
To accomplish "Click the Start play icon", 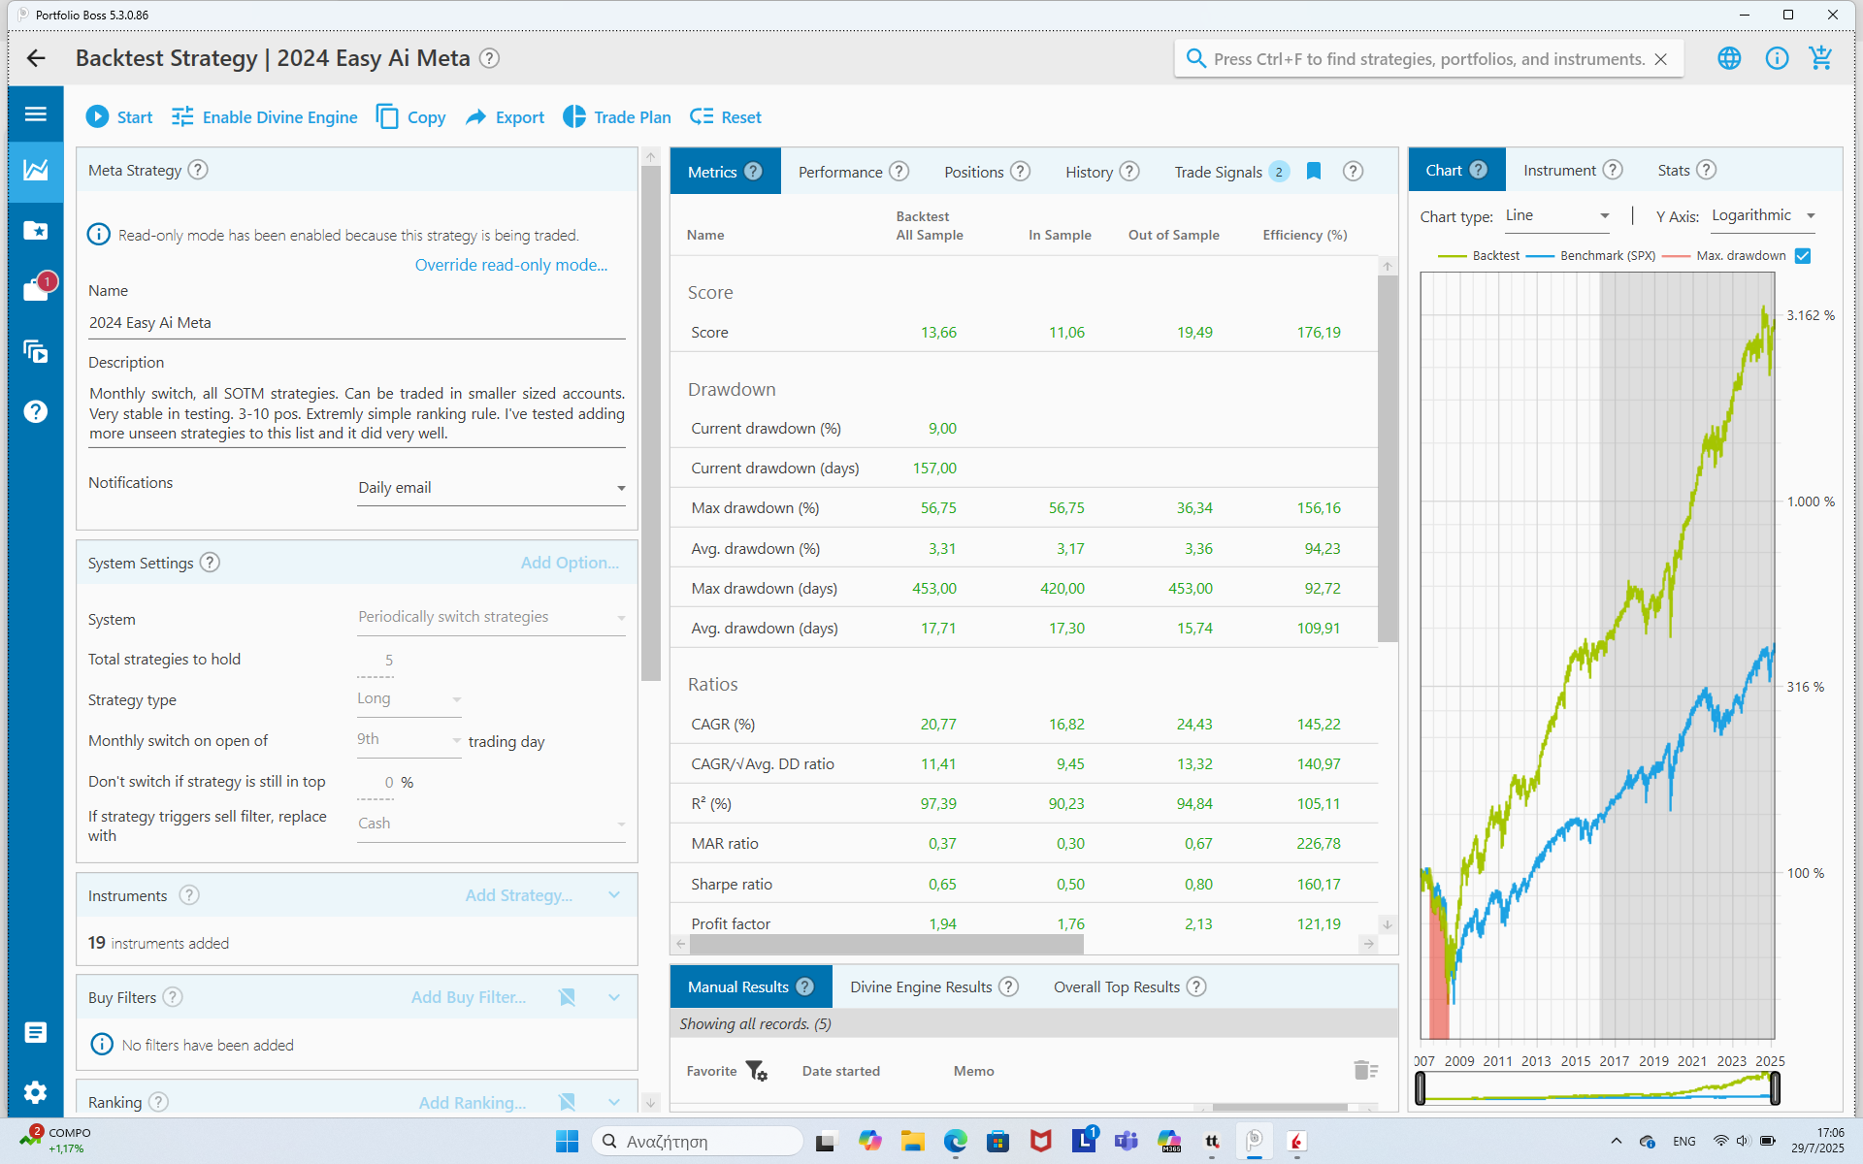I will point(97,117).
